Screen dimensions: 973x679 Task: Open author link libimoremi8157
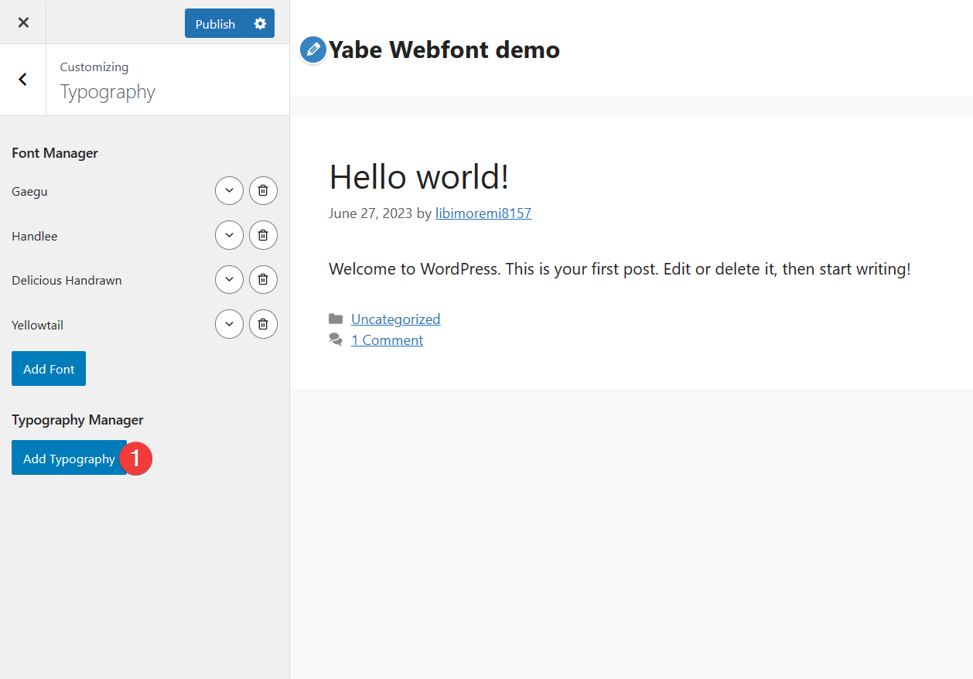click(483, 213)
